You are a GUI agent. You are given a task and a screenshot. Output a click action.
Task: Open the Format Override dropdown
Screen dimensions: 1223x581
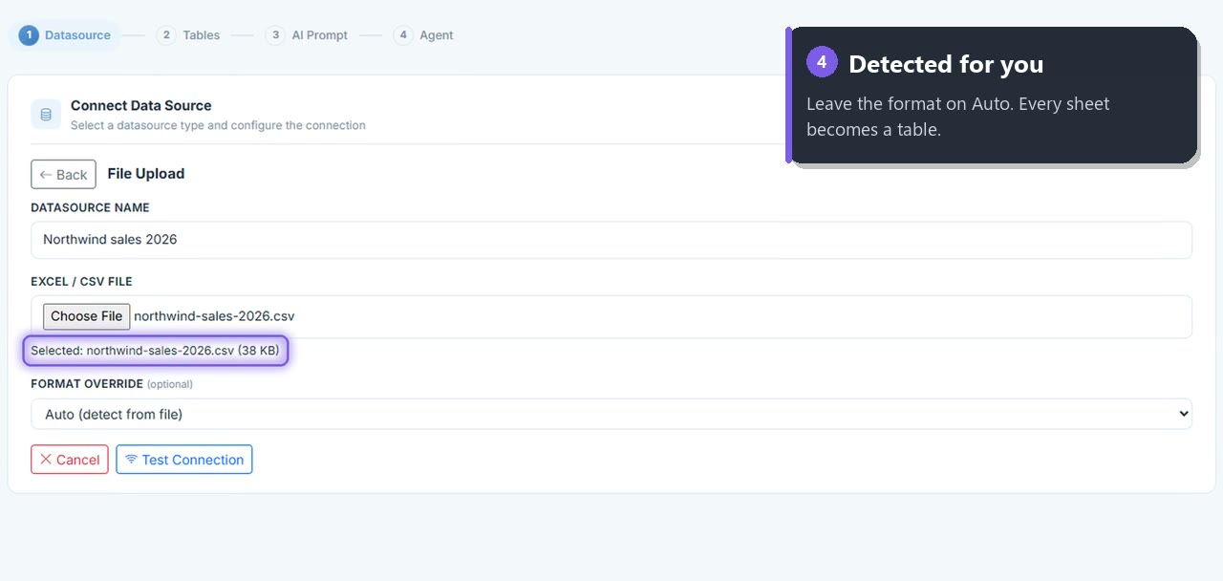click(611, 414)
